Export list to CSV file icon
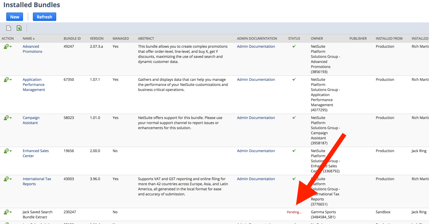The height and width of the screenshot is (224, 429). [x=9, y=28]
